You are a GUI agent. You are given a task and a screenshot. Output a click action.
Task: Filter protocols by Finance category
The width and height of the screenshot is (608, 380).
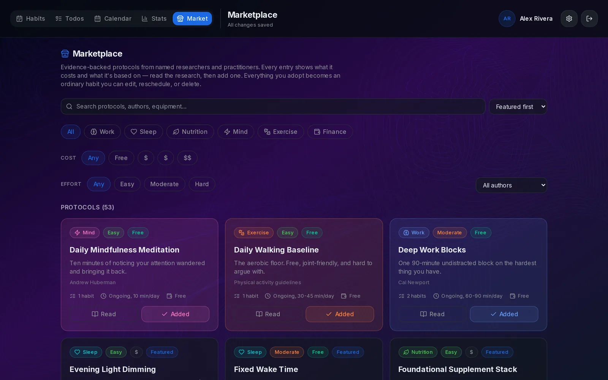point(330,132)
